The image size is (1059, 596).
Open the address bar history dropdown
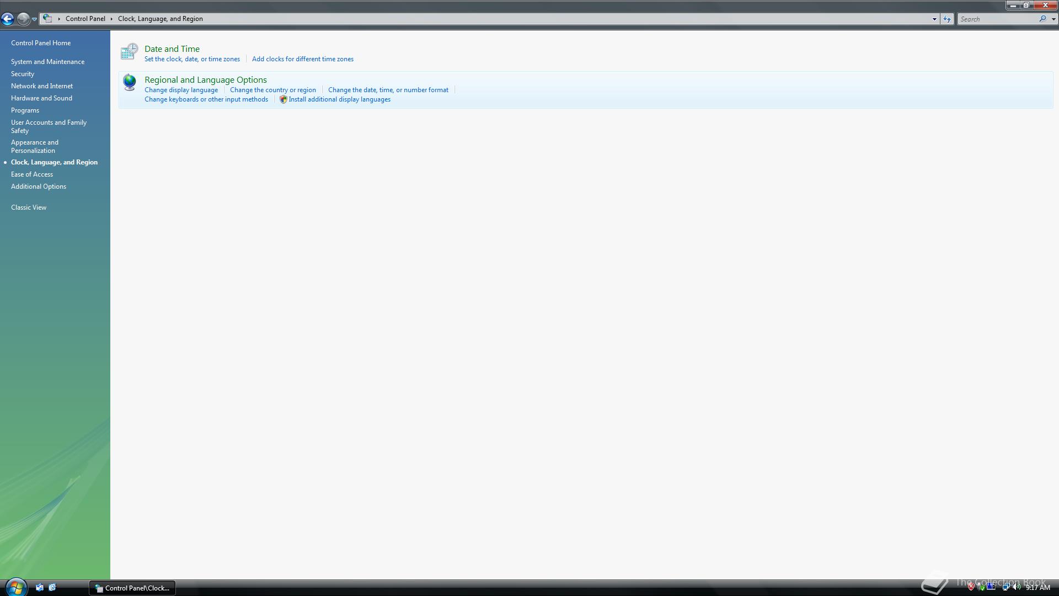point(934,19)
